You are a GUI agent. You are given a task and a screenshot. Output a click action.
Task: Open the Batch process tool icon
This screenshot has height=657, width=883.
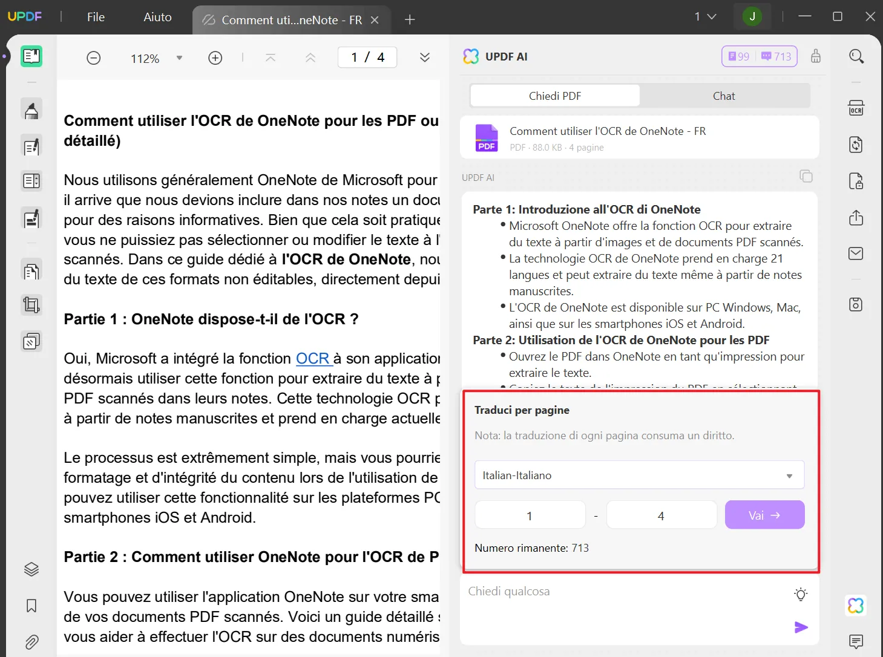pyautogui.click(x=31, y=341)
